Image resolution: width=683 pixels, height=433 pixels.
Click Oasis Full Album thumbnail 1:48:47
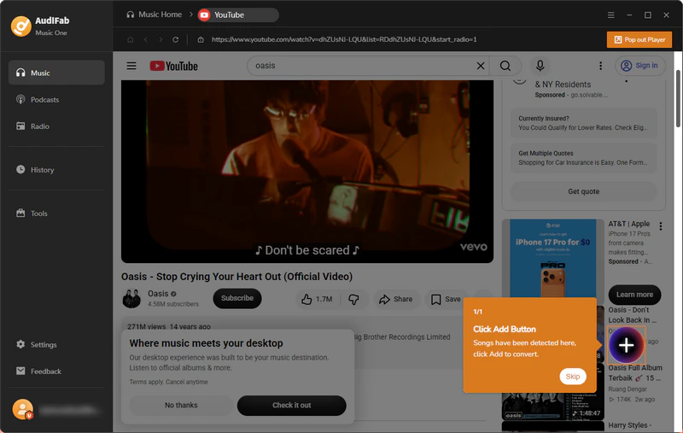click(x=552, y=406)
